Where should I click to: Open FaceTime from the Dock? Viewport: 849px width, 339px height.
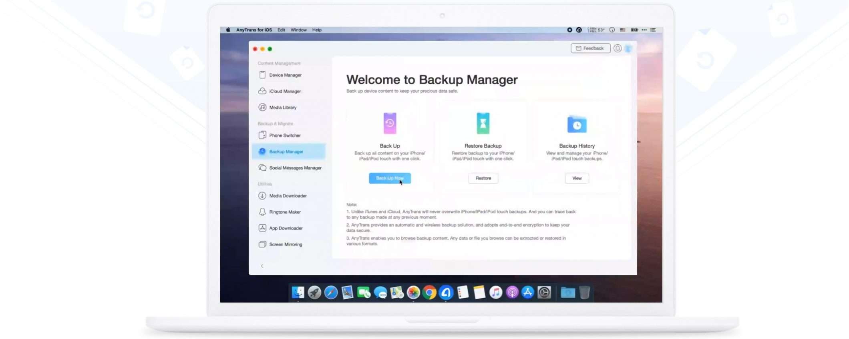(364, 293)
